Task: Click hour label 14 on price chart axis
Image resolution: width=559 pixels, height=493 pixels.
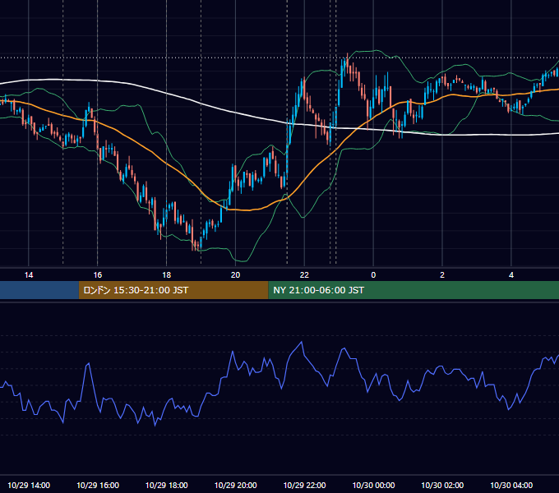Action: point(29,275)
